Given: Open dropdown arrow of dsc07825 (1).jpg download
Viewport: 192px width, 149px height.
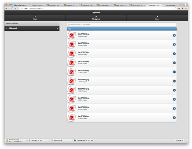Looking at the screenshot, I should click(x=49, y=140).
